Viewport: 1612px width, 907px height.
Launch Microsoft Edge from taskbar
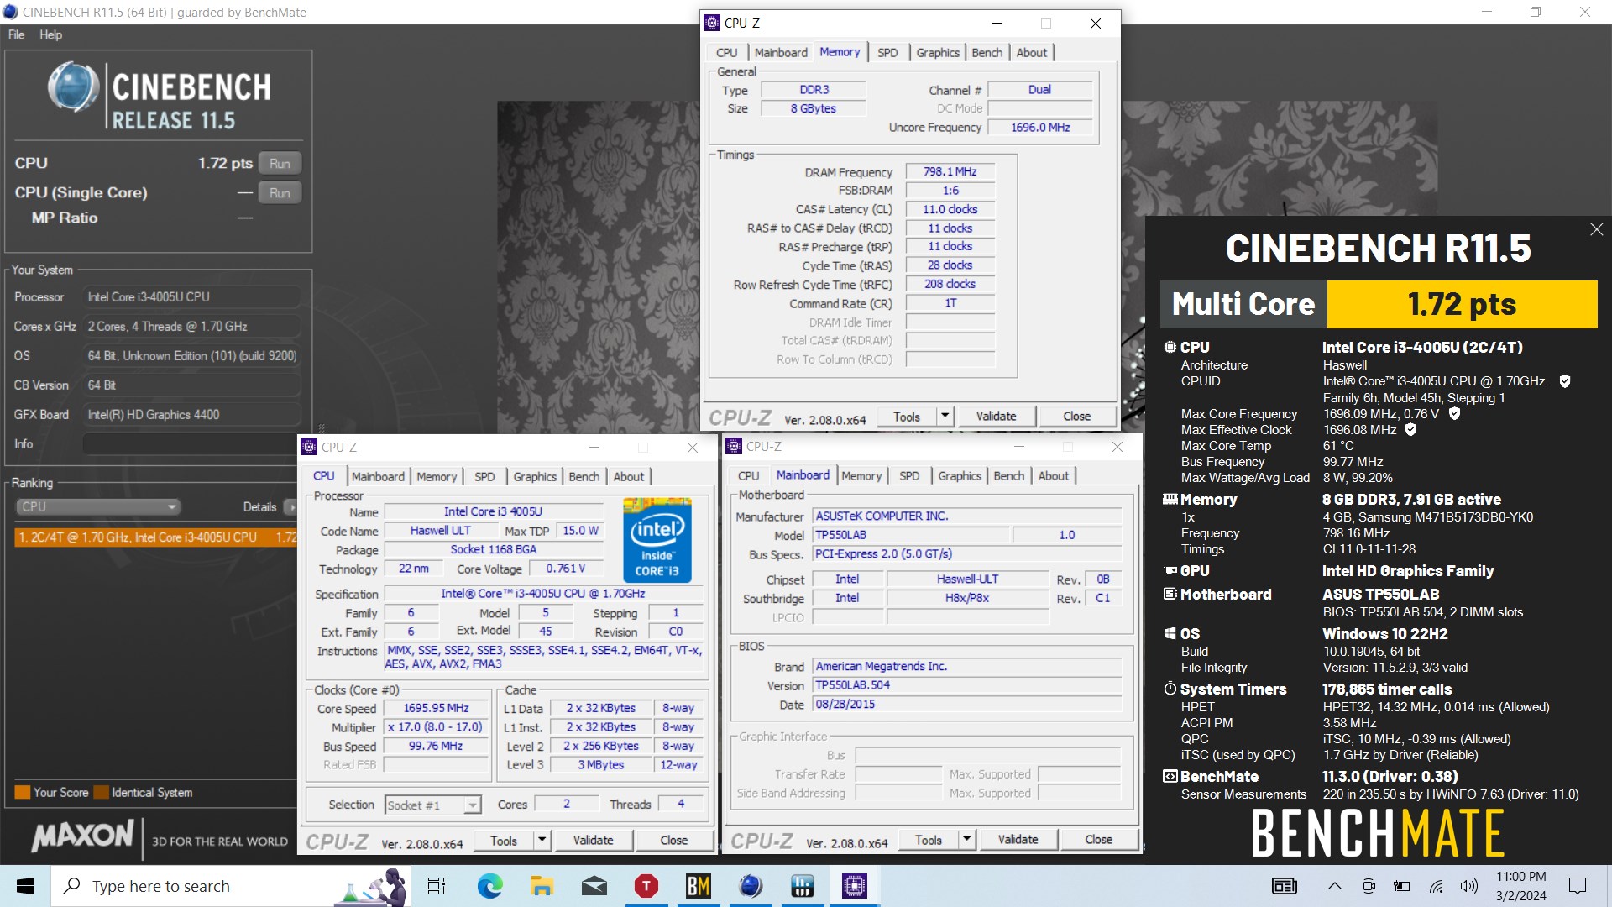pyautogui.click(x=489, y=886)
